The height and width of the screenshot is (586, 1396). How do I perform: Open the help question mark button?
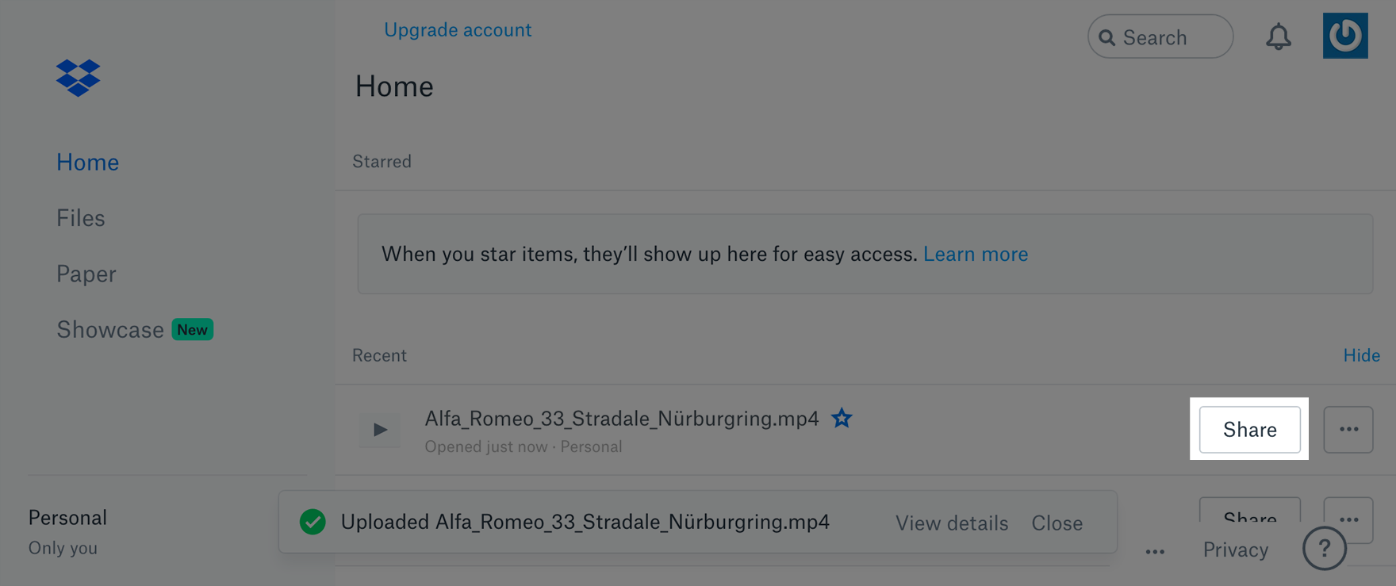[1324, 548]
